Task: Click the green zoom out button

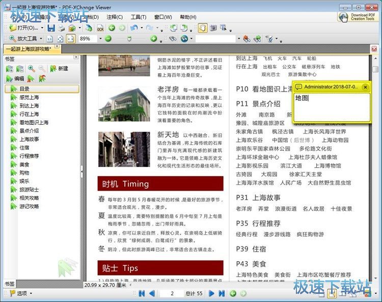Action: tap(108, 39)
